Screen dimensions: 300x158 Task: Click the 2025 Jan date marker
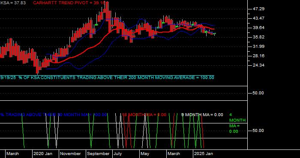(204, 154)
